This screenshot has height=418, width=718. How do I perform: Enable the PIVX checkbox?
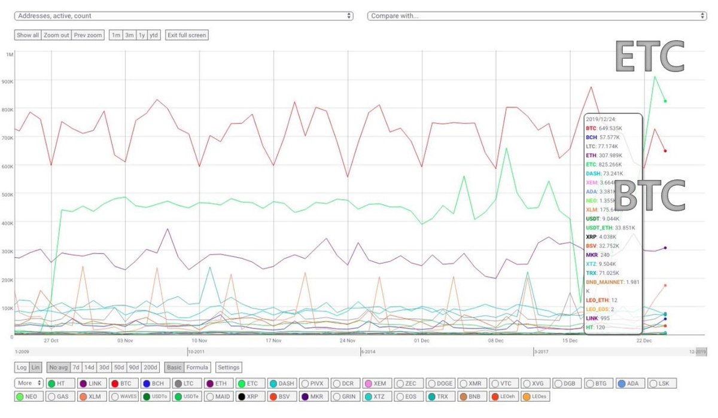coord(306,383)
